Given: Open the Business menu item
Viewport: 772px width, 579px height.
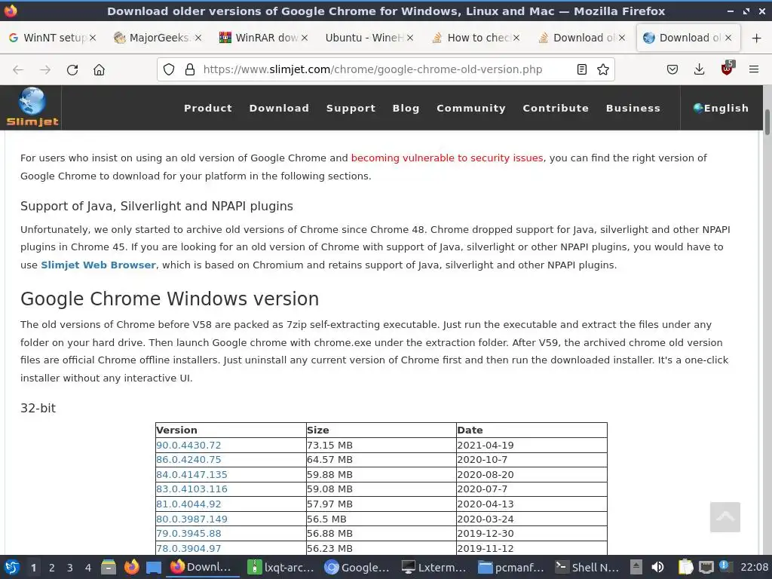Looking at the screenshot, I should 633,108.
